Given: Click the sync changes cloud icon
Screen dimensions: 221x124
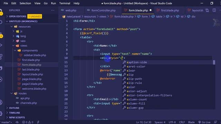Looking at the screenshot, I should click(x=17, y=122).
